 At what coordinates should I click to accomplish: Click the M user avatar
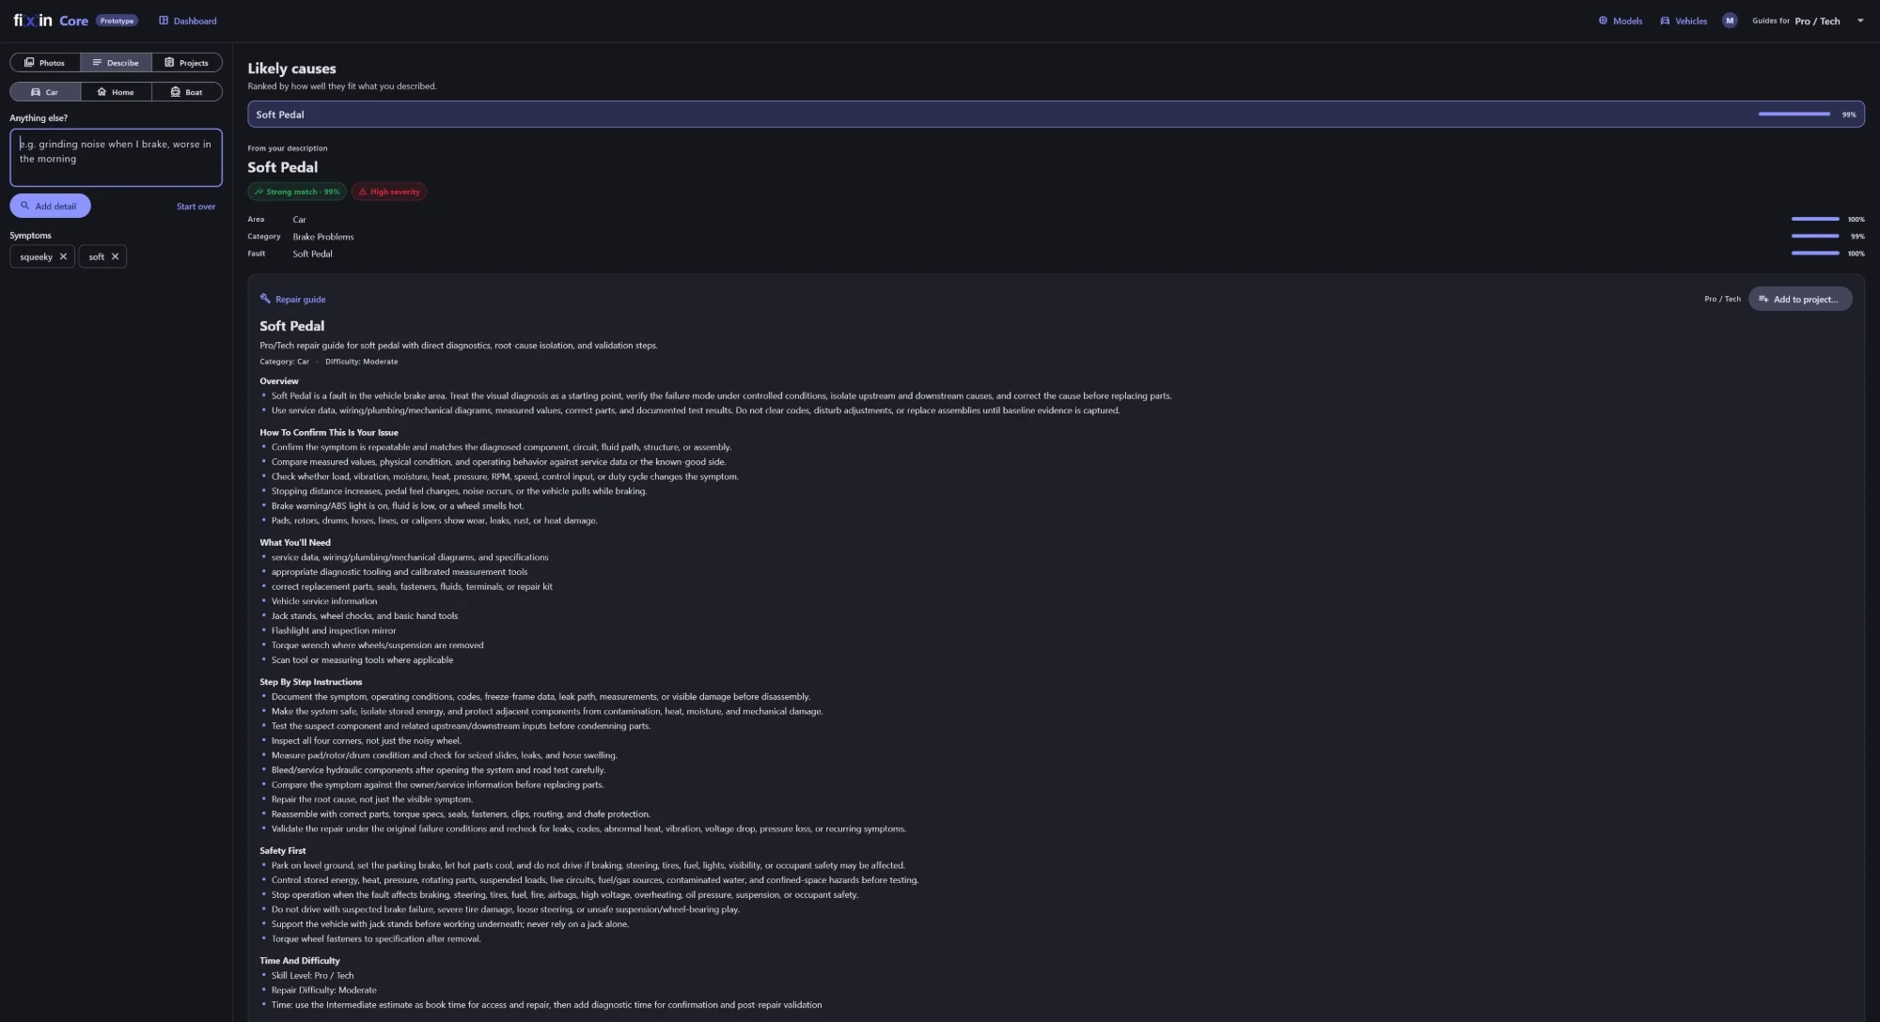click(1730, 21)
